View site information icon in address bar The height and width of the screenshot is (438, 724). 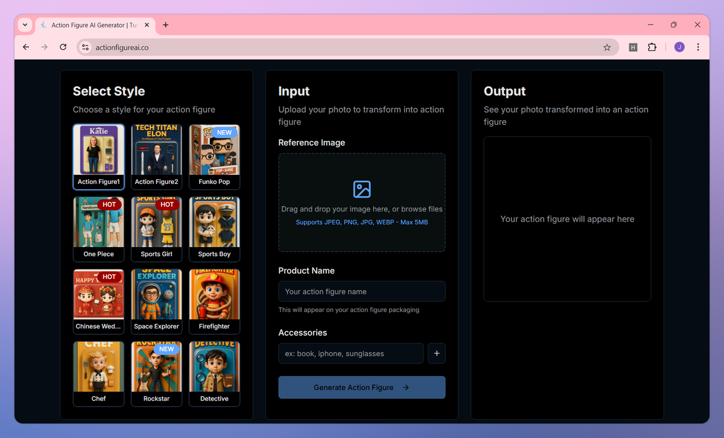(x=85, y=47)
